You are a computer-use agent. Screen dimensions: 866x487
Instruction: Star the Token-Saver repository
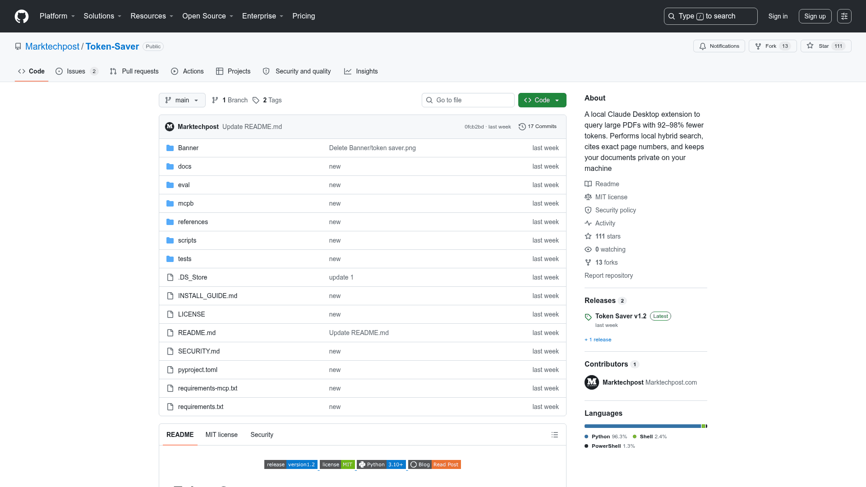tap(826, 46)
